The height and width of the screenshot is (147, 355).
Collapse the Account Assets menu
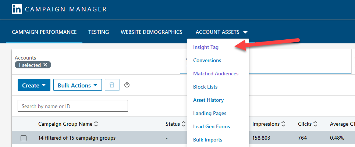221,32
